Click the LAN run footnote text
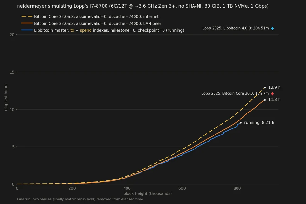Viewport: 306px width, 204px height. pos(80,199)
